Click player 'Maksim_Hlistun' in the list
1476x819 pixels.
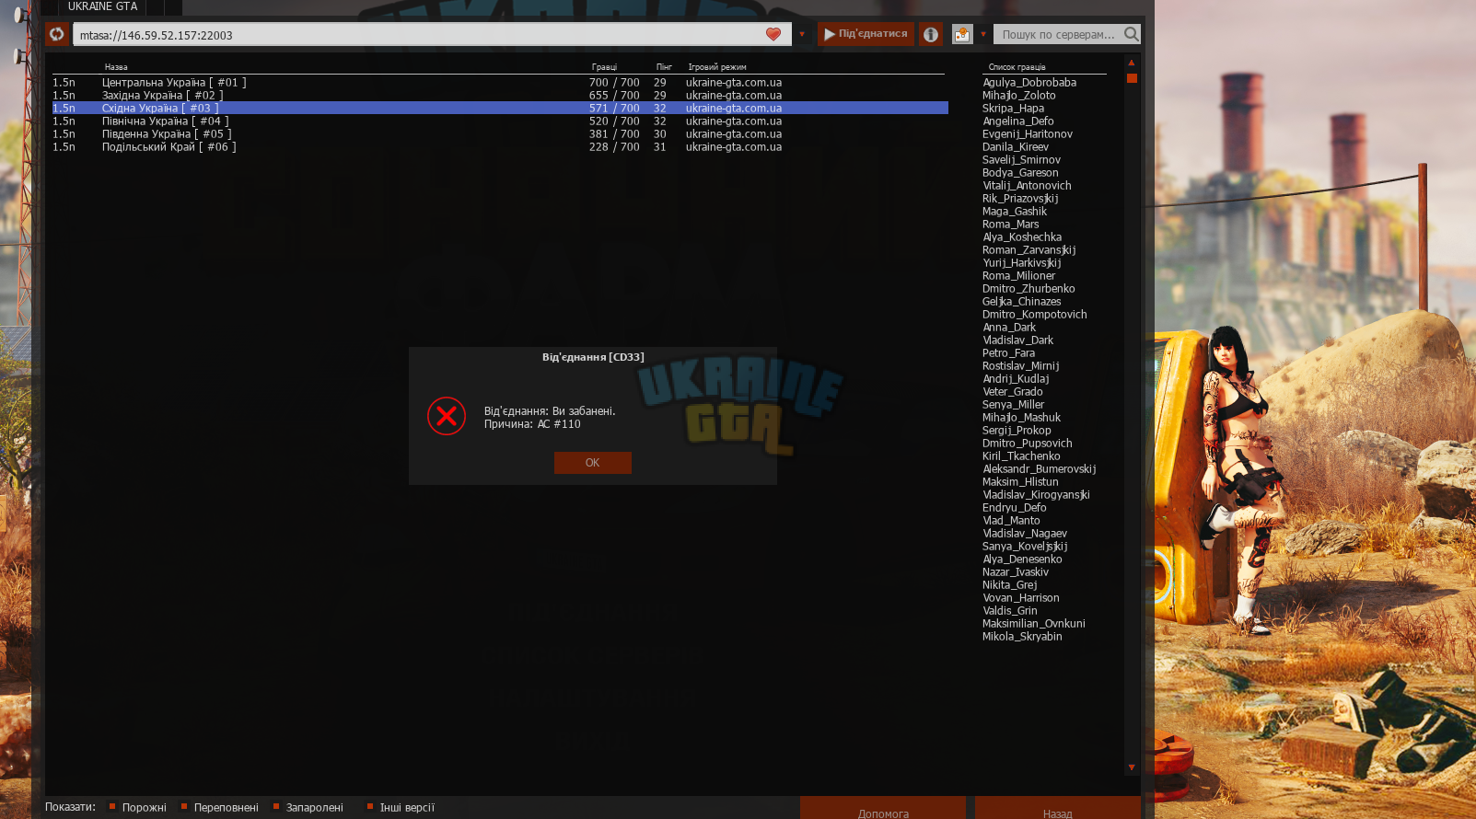(x=1020, y=481)
